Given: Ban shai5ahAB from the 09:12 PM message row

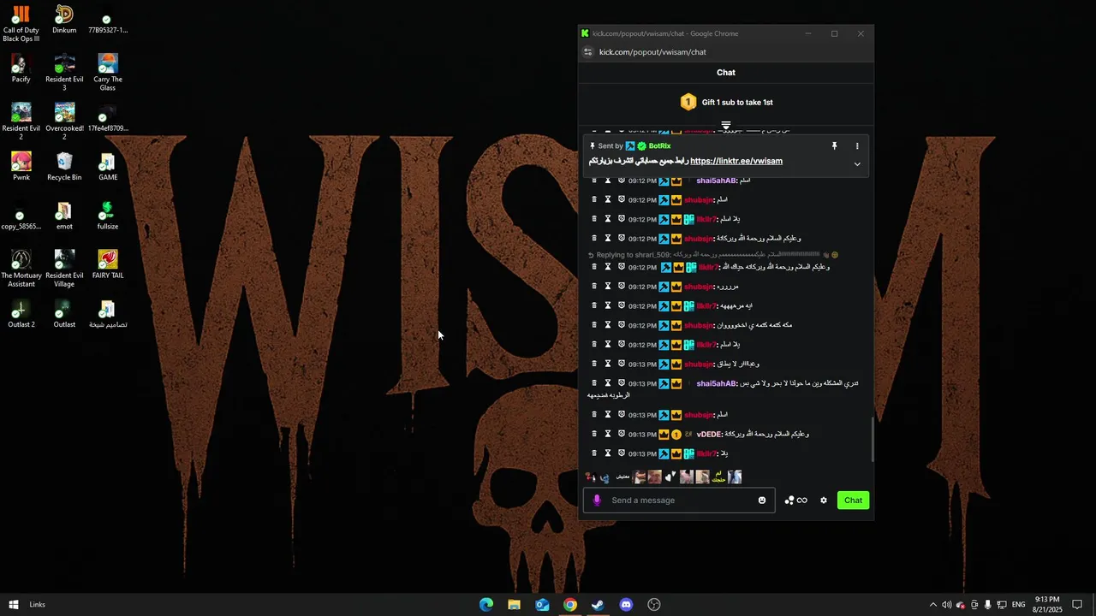Looking at the screenshot, I should pos(622,181).
